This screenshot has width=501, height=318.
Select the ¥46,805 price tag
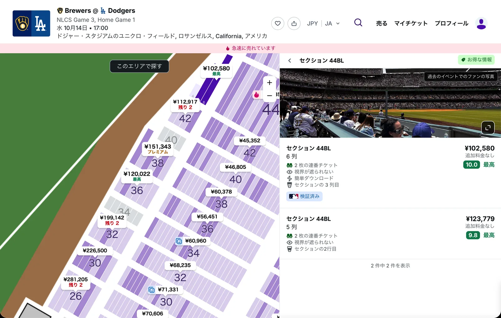point(235,167)
